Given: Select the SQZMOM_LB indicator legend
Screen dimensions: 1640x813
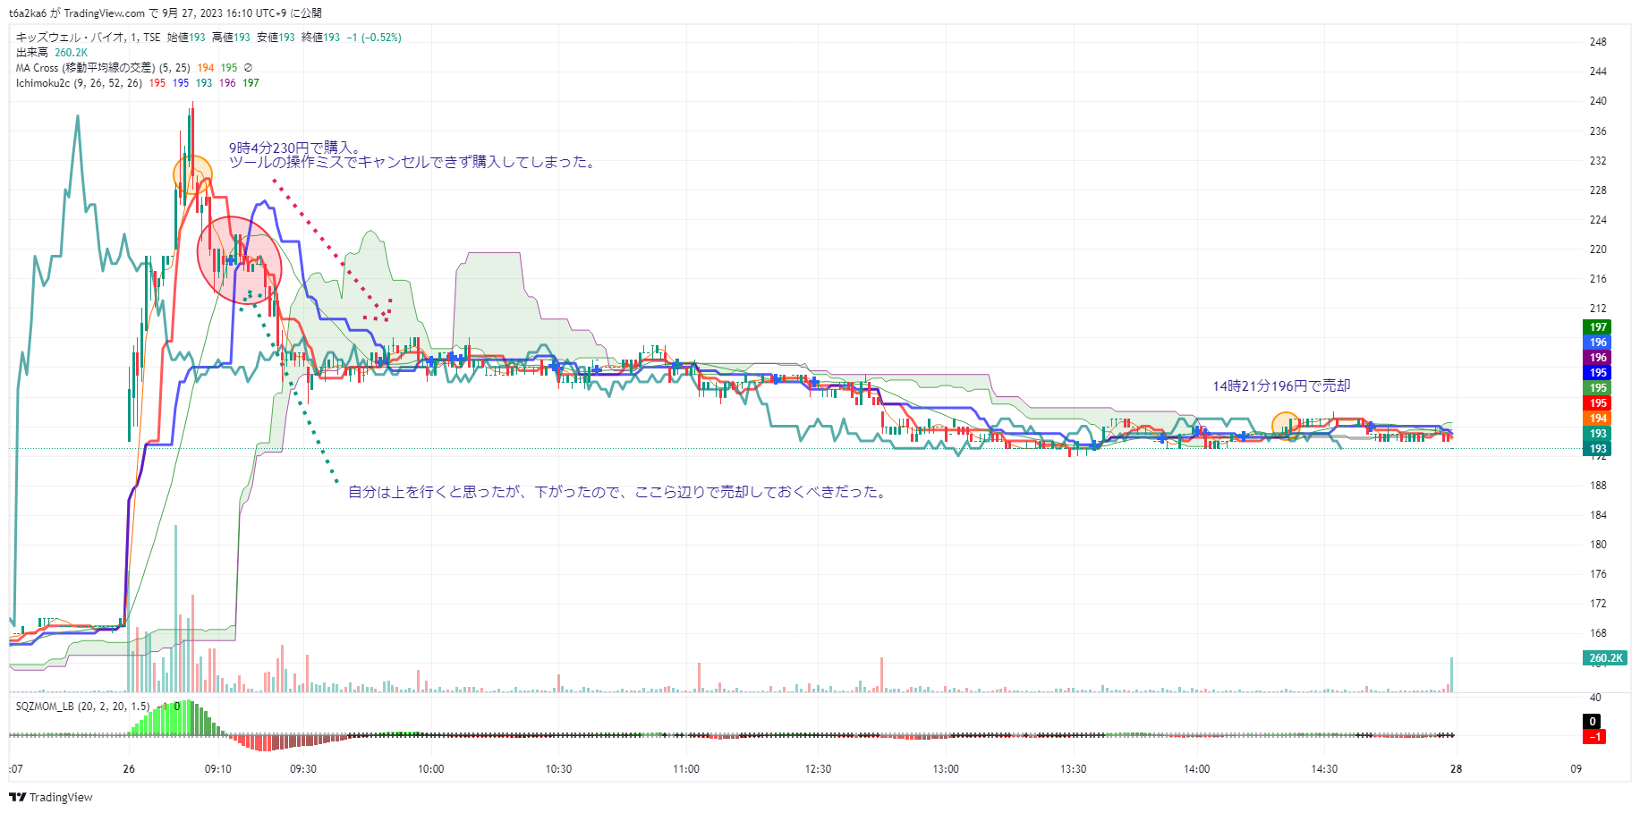Looking at the screenshot, I should [x=82, y=707].
